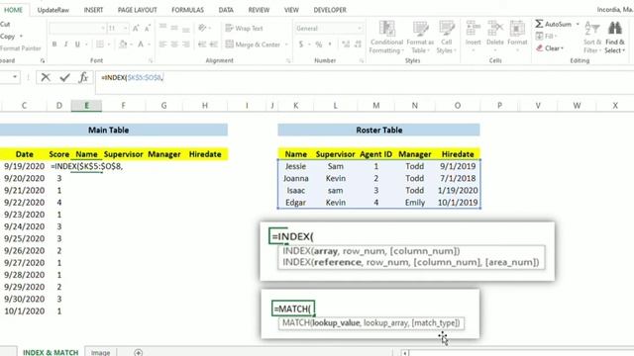Click the 9/22/2020 date cell
634x356 pixels.
tap(24, 202)
